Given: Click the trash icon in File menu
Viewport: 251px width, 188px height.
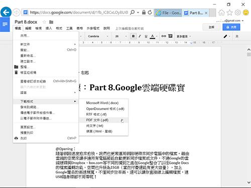Looking at the screenshot, I should pos(16,72).
